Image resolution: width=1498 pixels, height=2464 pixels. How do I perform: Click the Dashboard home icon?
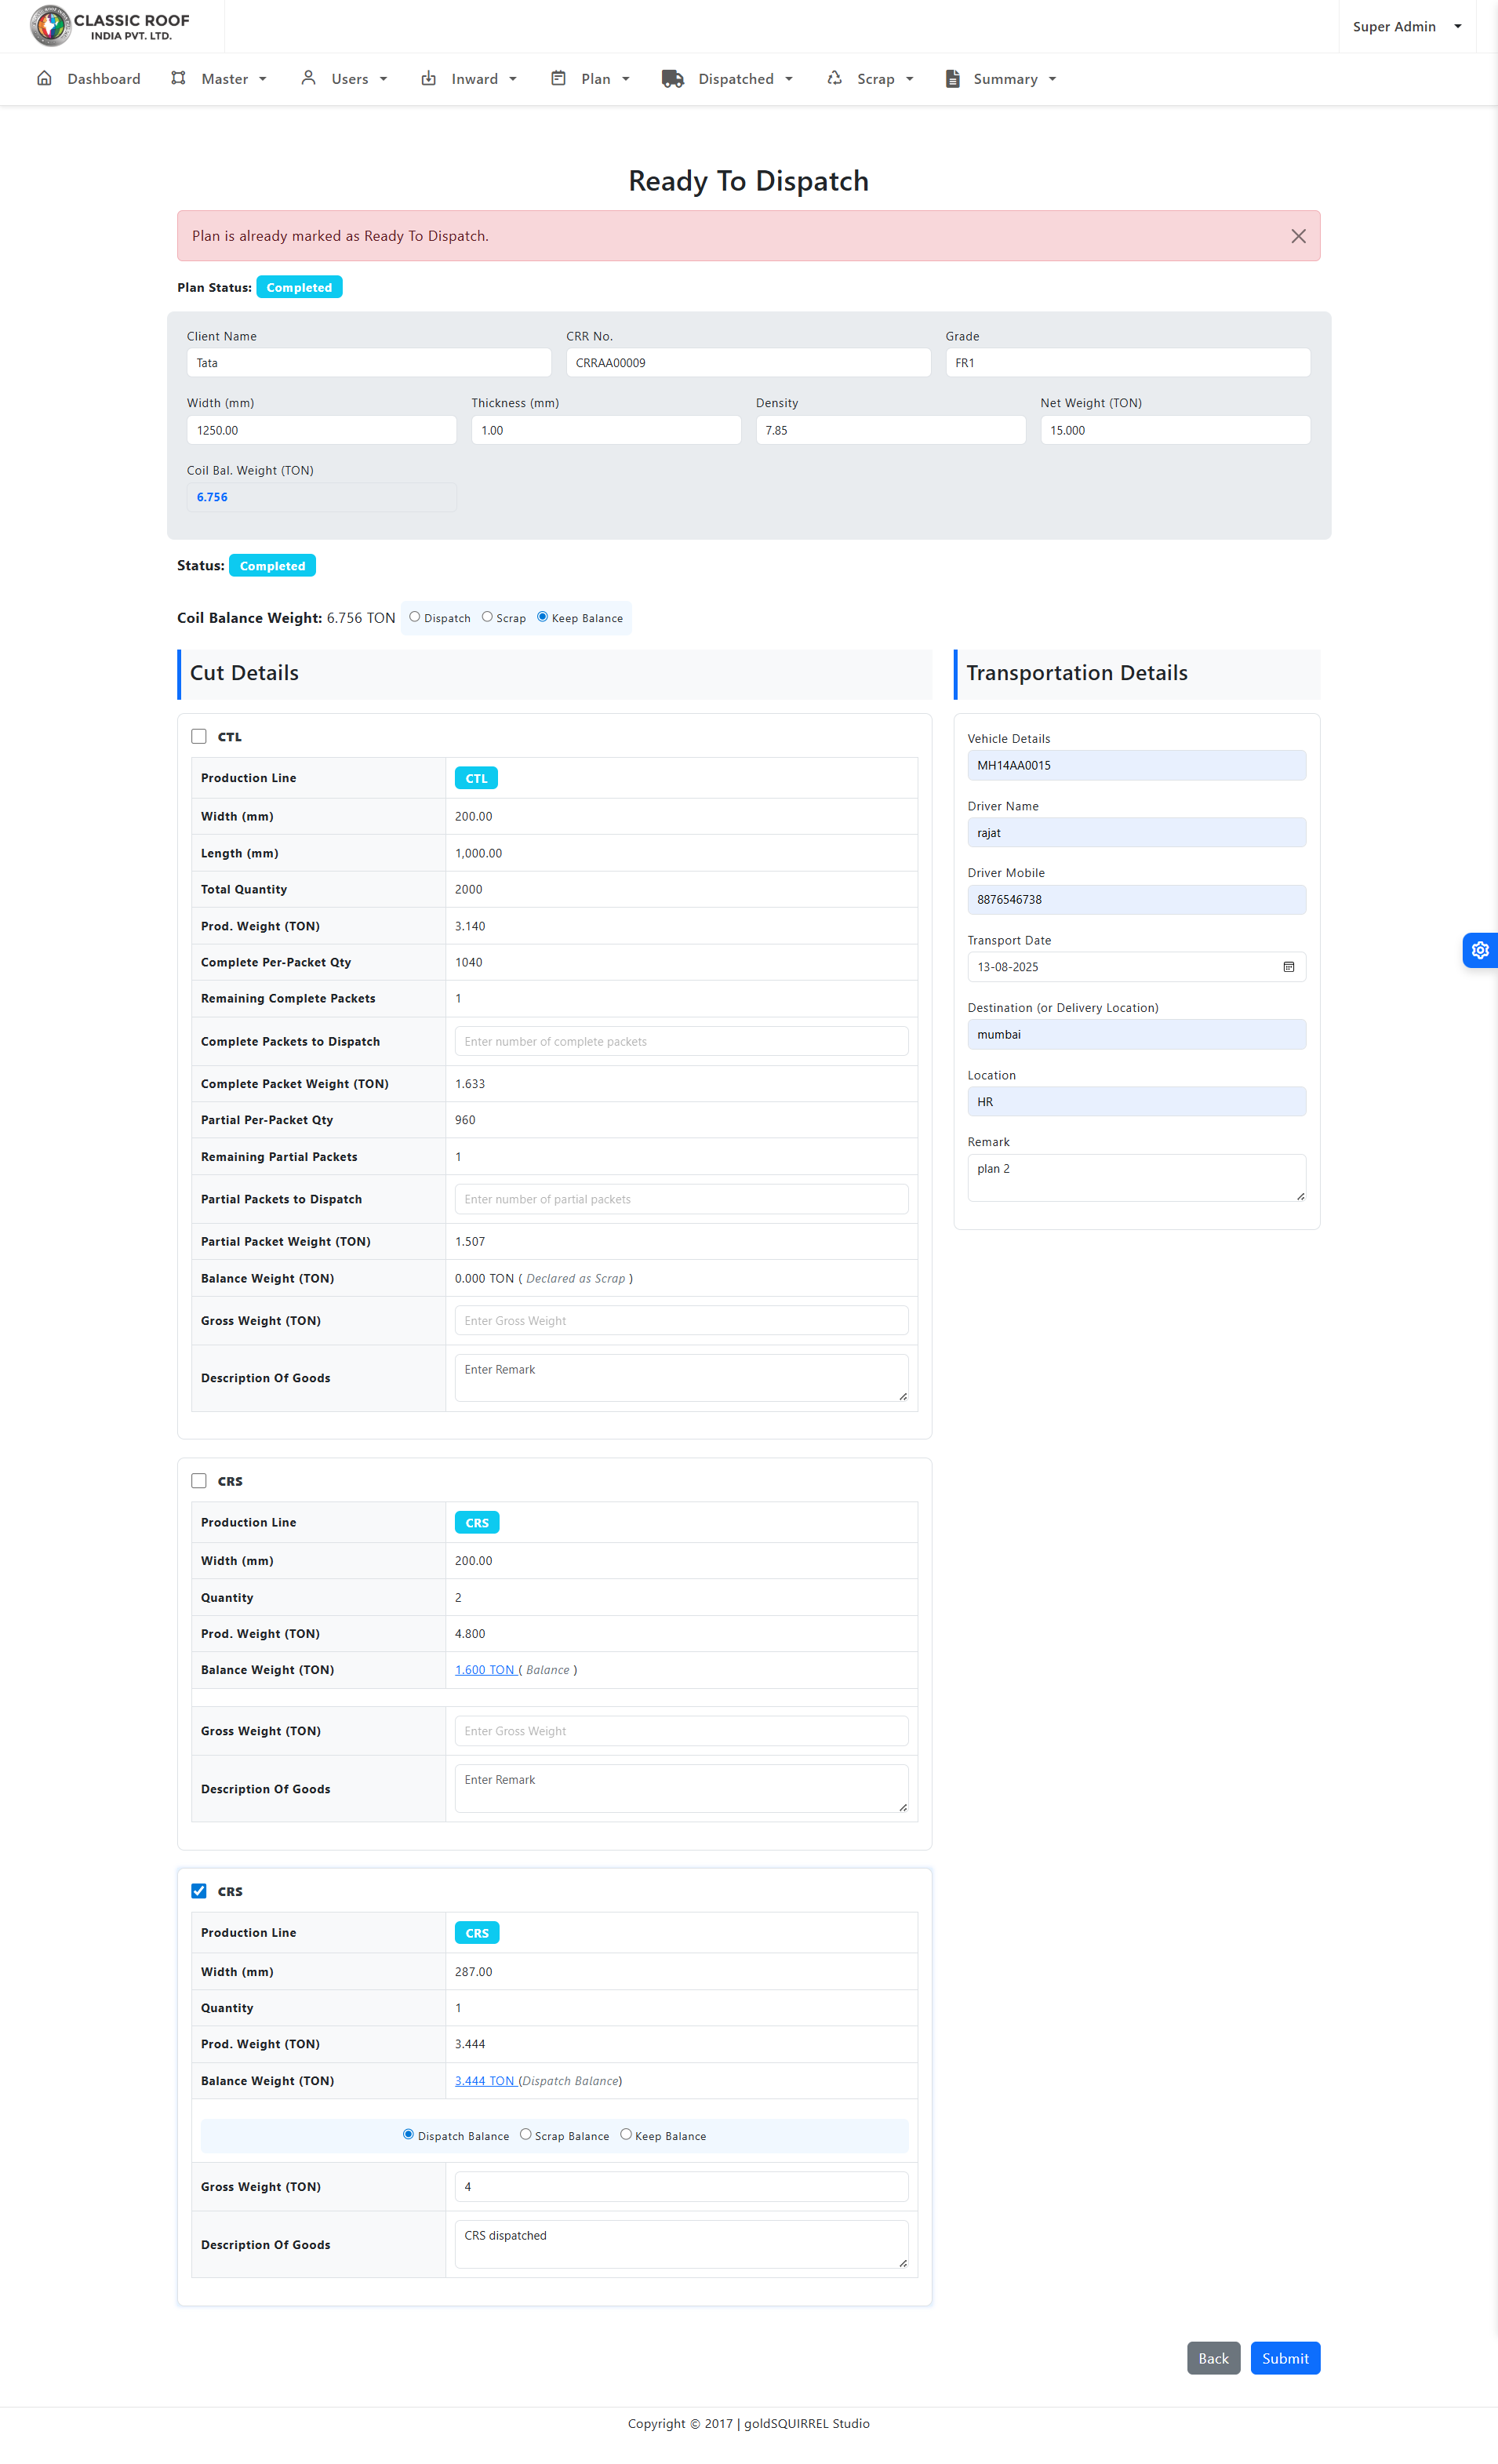[x=44, y=78]
